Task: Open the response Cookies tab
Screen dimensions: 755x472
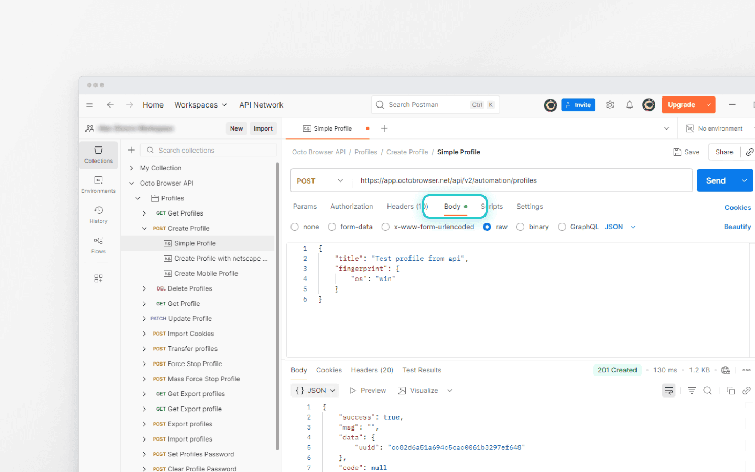Action: 329,370
